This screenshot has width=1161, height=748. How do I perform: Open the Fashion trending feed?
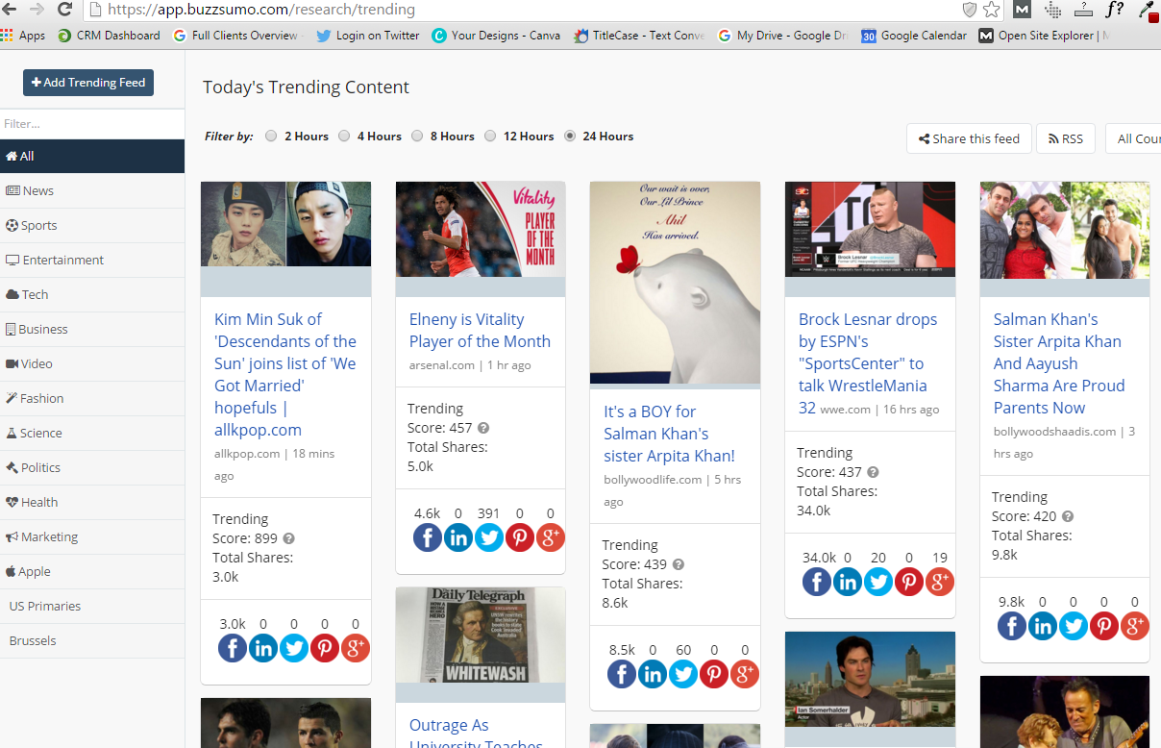click(92, 398)
